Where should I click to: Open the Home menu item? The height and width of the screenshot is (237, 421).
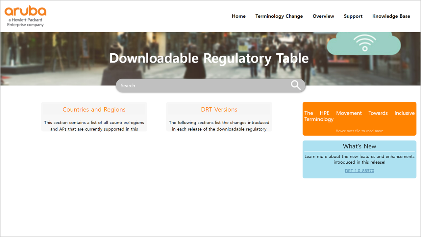click(x=238, y=16)
